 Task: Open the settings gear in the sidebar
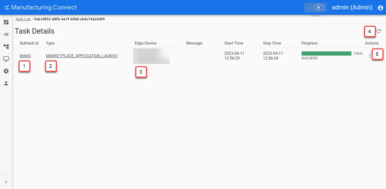[6, 71]
